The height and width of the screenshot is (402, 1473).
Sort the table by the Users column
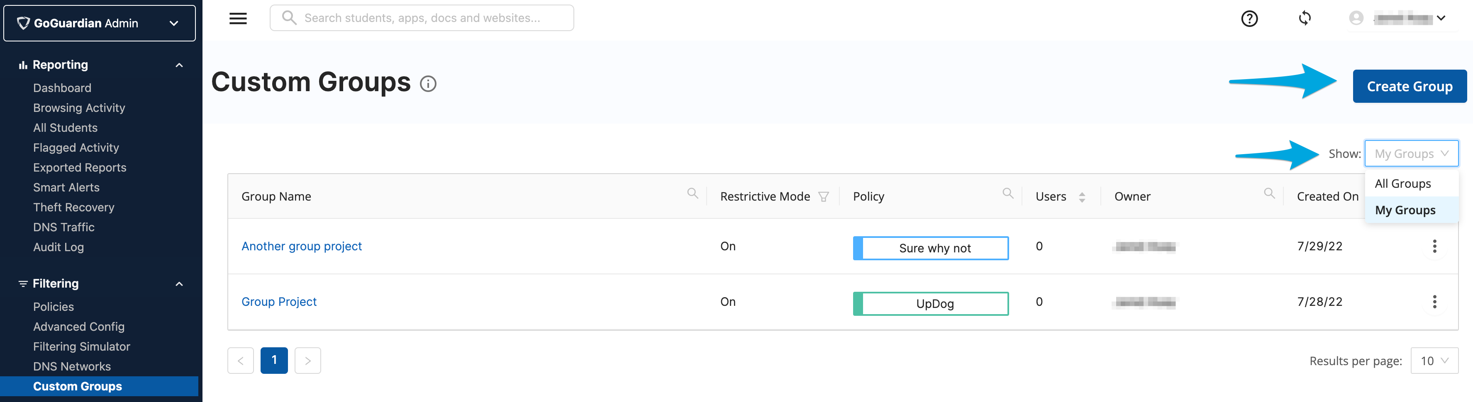1082,196
